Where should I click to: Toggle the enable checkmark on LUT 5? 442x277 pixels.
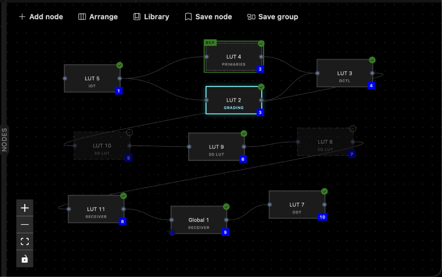point(120,65)
